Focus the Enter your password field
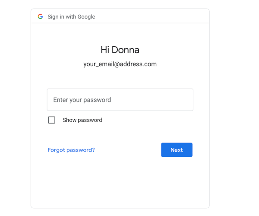 click(120, 100)
